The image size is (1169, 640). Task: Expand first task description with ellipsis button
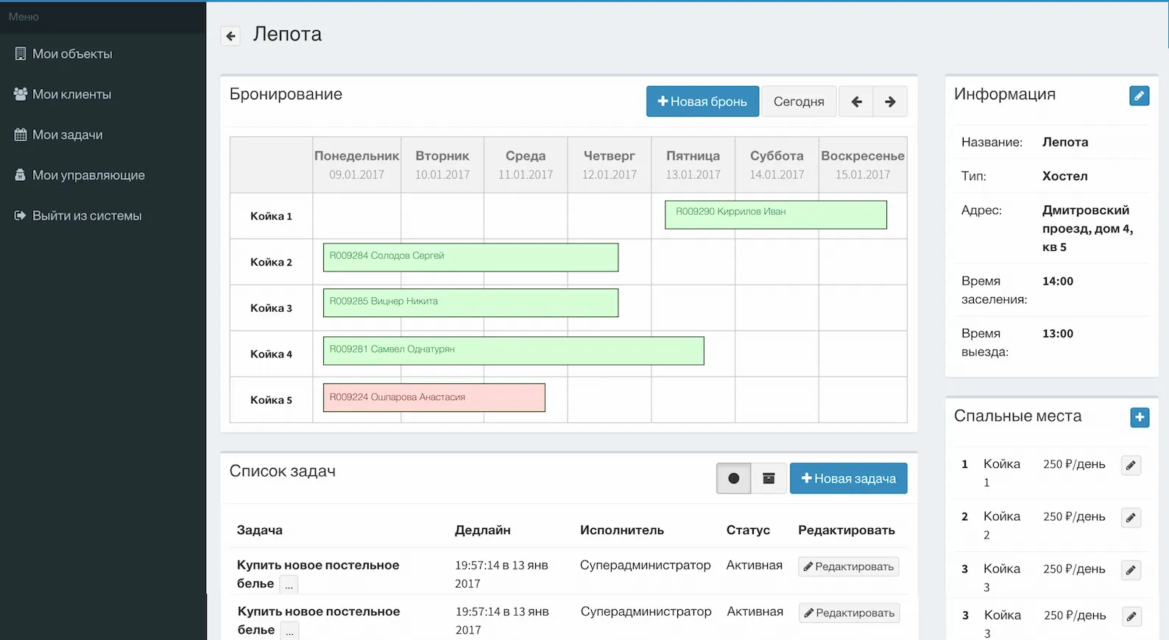point(289,585)
